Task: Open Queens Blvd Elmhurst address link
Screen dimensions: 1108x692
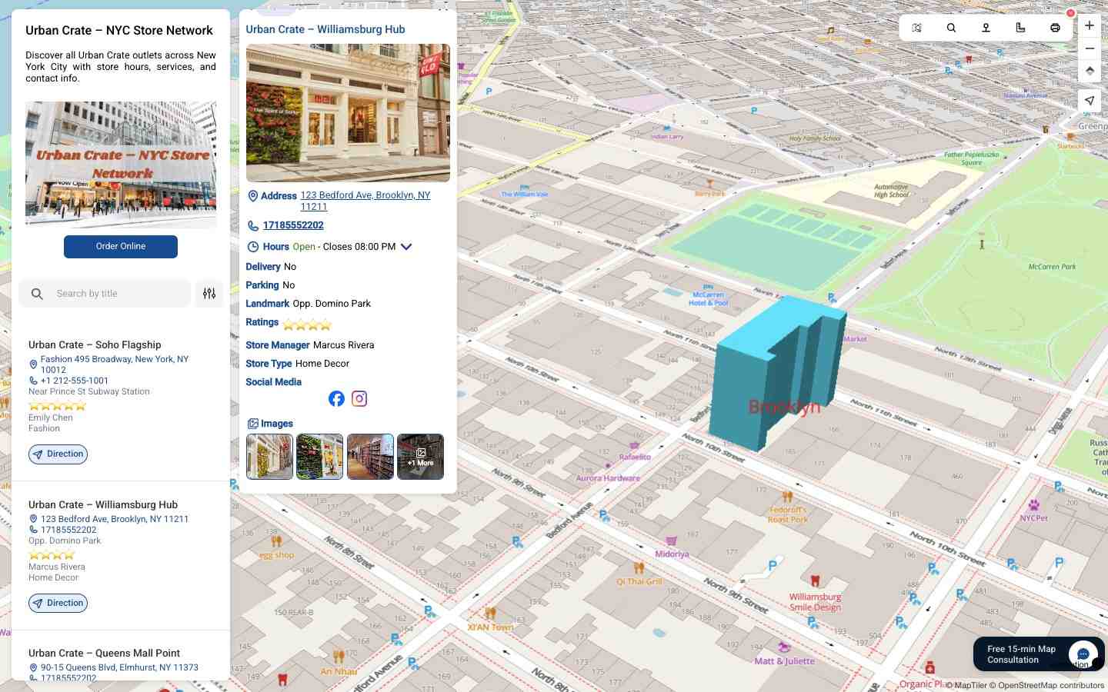Action: 119,667
